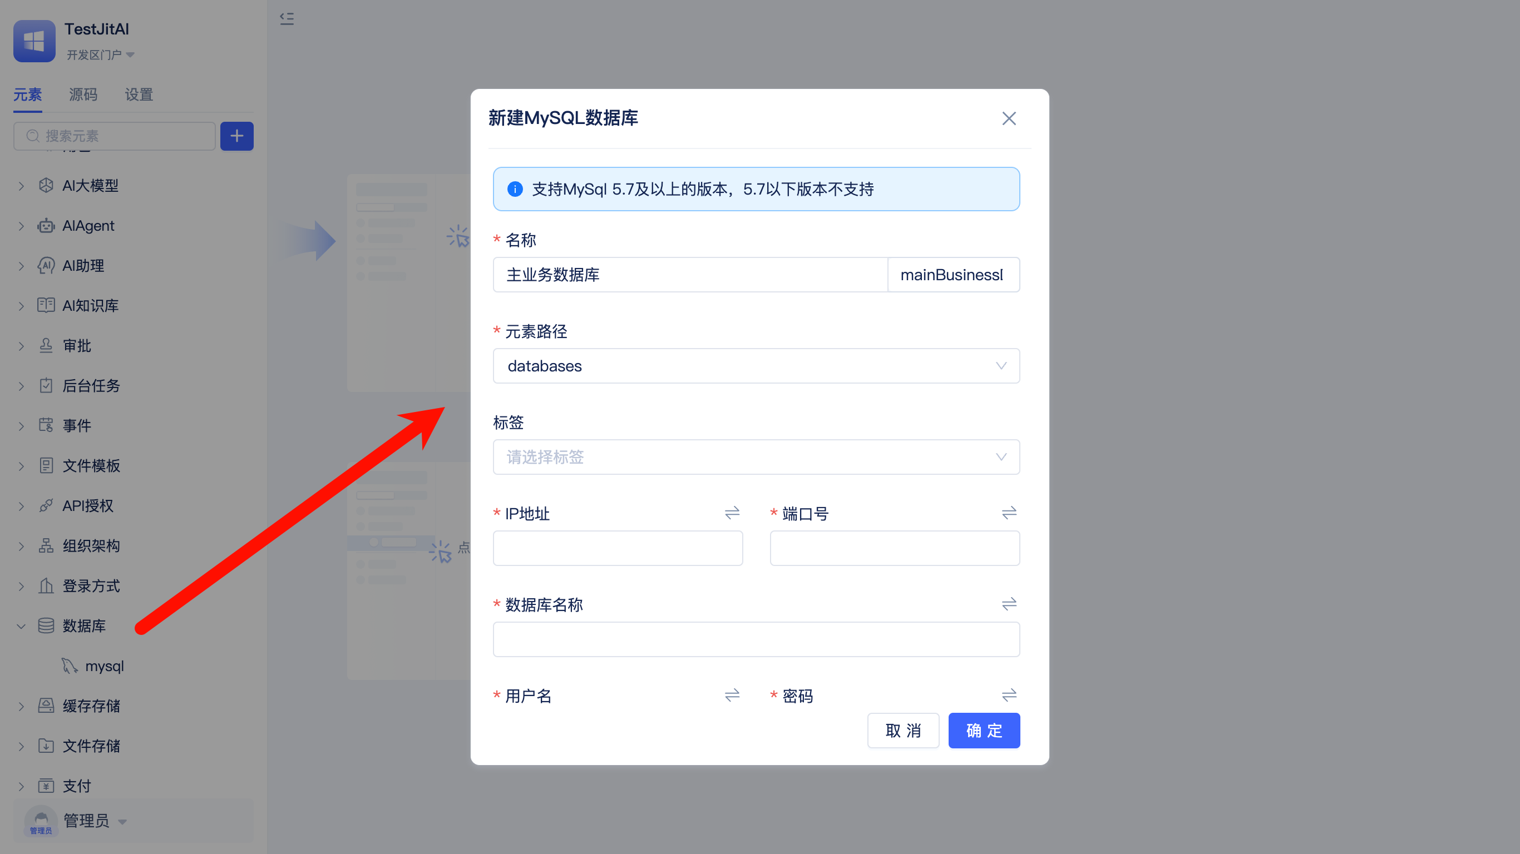The height and width of the screenshot is (854, 1520).
Task: Click the 支付 yen icon
Action: (x=46, y=786)
